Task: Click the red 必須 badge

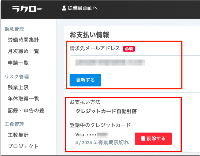Action: coord(129,49)
